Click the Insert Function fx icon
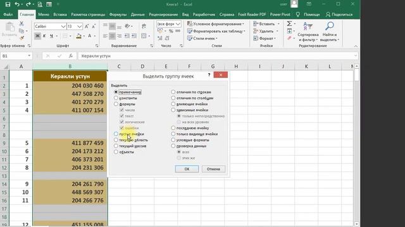The image size is (405, 227). coord(70,56)
